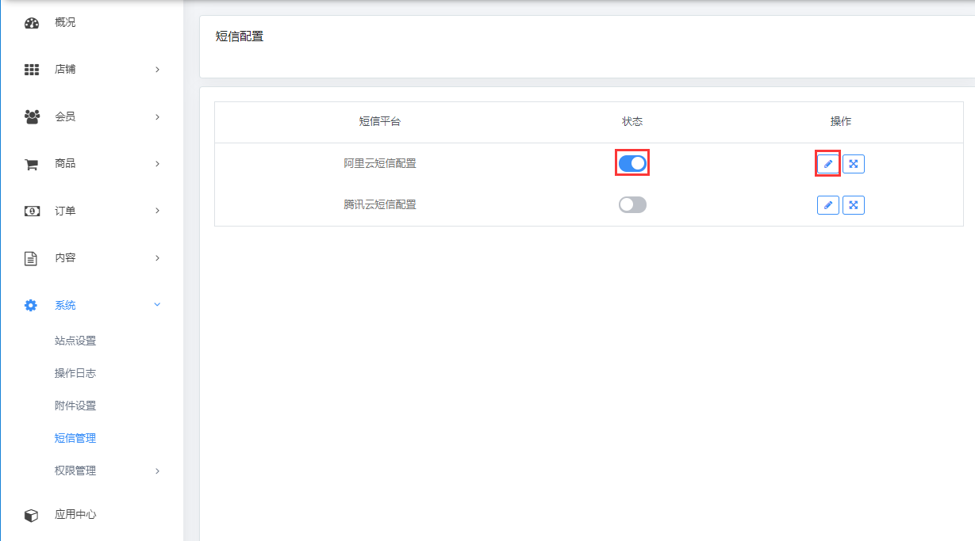Screen dimensions: 975x541
Task: Click the 订单 money icon
Action: [32, 211]
